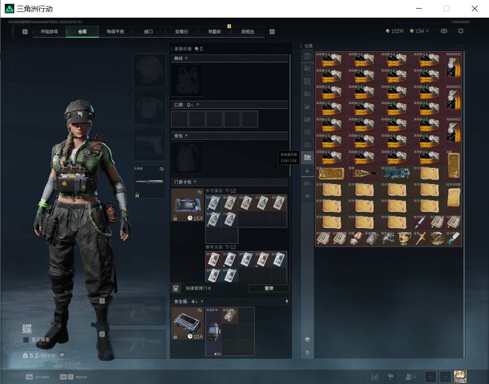Open the friends icon in bottom bar

tap(409, 377)
